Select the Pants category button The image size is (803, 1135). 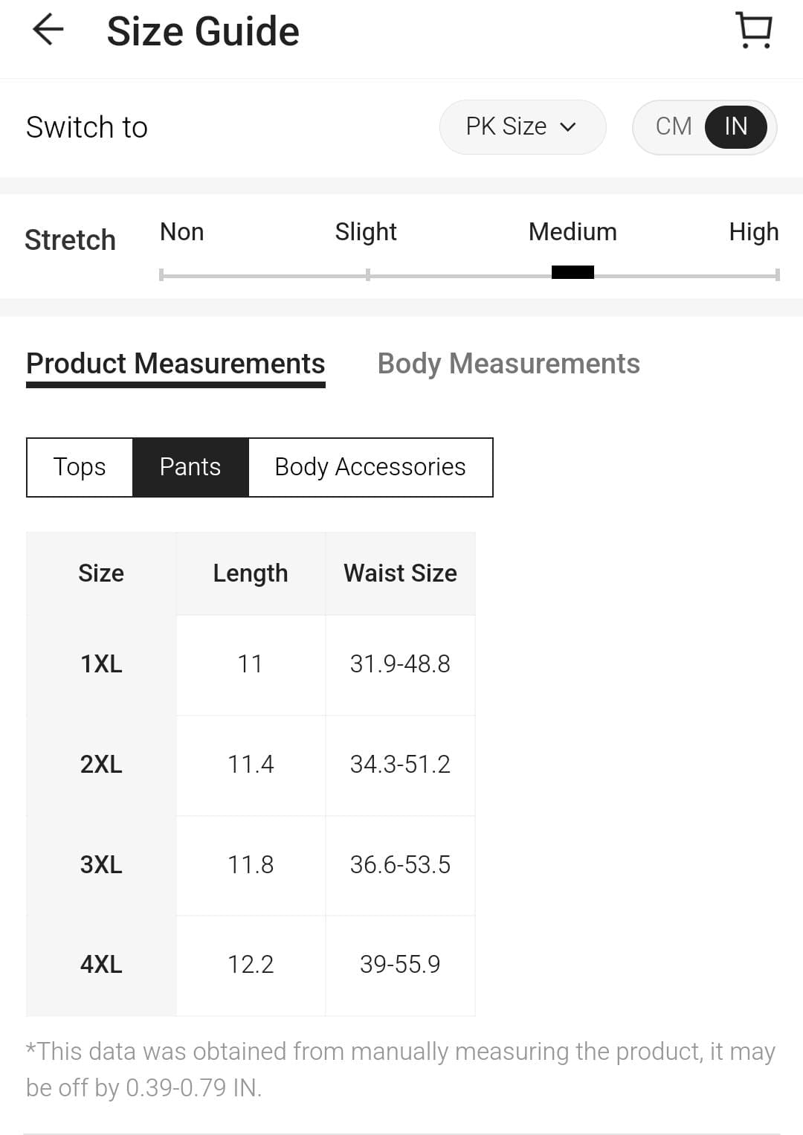190,467
